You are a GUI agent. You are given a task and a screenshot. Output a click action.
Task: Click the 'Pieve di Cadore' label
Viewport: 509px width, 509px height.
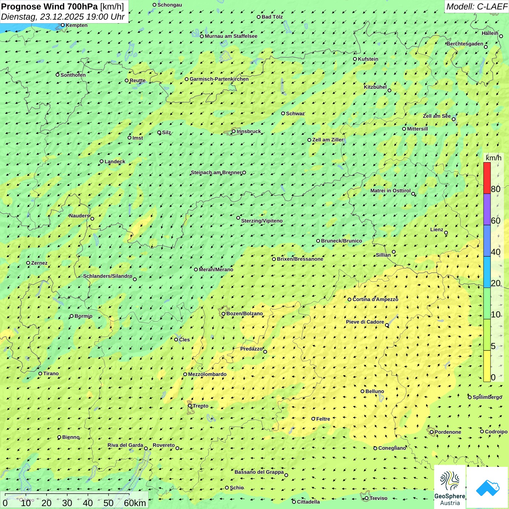pyautogui.click(x=365, y=322)
